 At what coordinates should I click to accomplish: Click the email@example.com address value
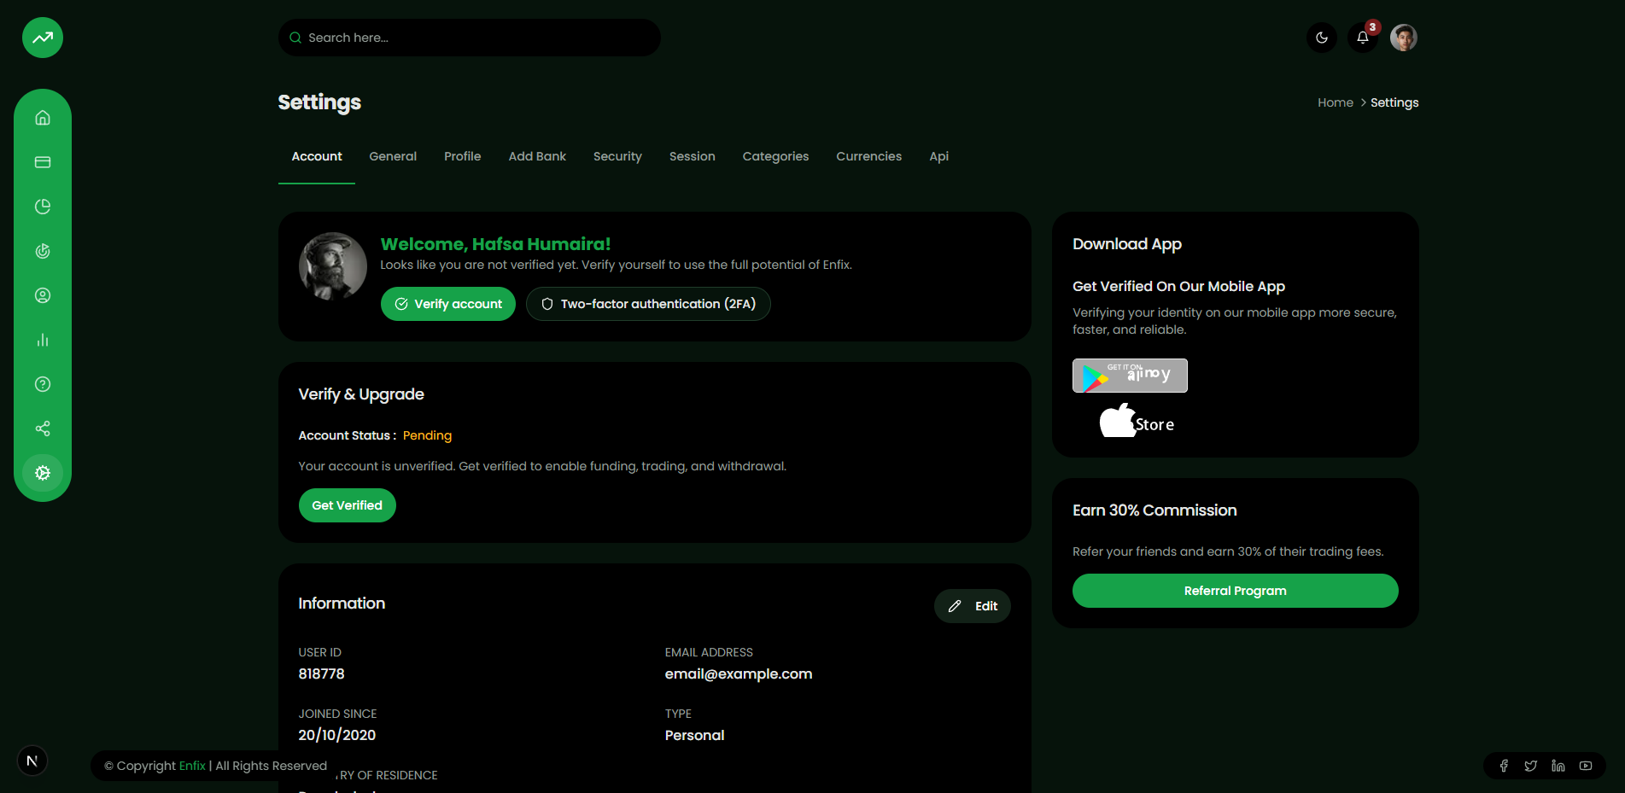(x=739, y=673)
